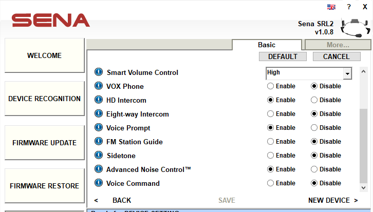Open Smart Volume Control dropdown arrow

click(x=347, y=74)
